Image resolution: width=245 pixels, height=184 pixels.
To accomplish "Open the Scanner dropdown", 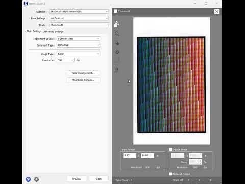I will tap(79, 12).
